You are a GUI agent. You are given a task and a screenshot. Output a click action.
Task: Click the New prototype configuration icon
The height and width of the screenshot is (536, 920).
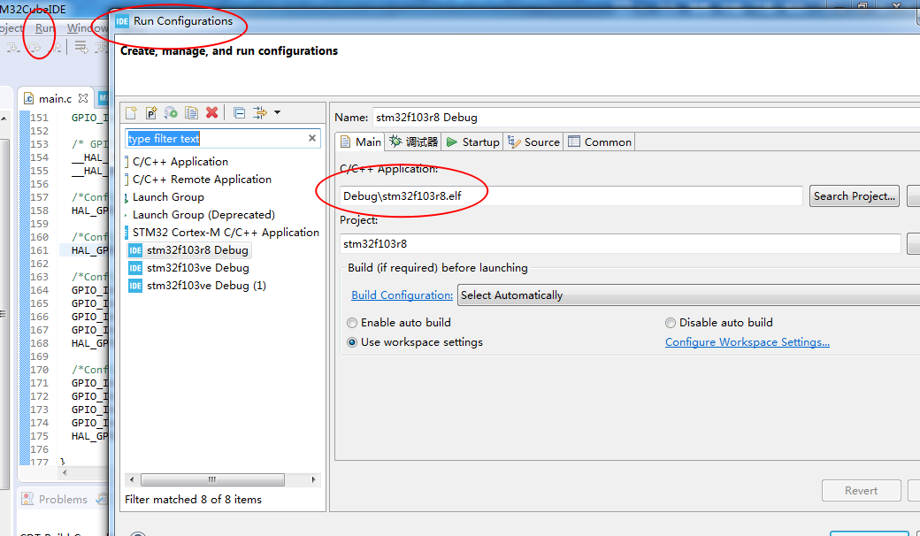[x=150, y=112]
